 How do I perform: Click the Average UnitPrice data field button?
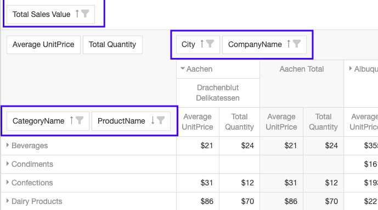(43, 45)
